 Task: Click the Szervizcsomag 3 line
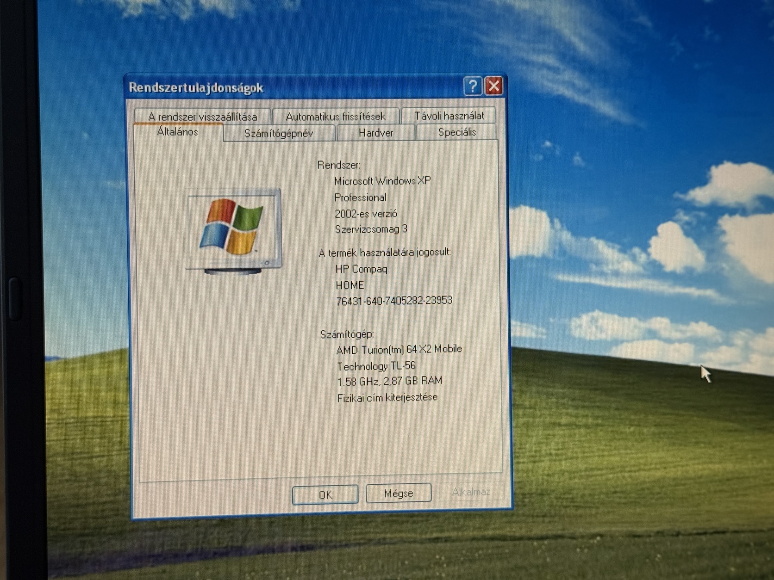click(x=371, y=229)
